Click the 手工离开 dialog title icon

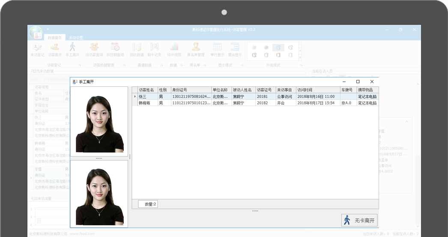pos(75,82)
